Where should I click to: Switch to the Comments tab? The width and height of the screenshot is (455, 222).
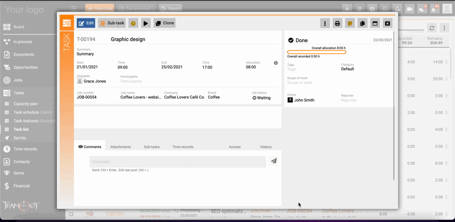(x=90, y=146)
